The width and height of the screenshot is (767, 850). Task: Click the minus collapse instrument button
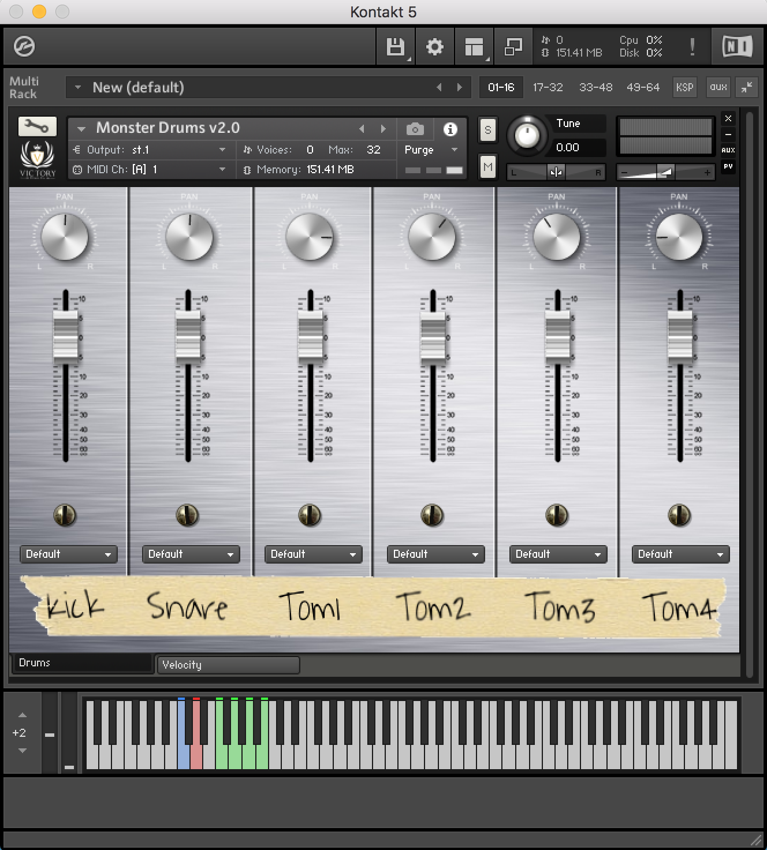pyautogui.click(x=728, y=135)
